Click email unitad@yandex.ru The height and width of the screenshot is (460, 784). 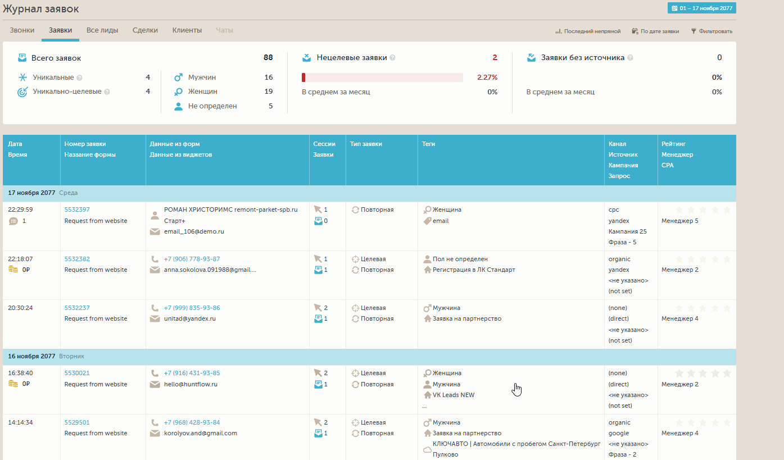click(189, 318)
